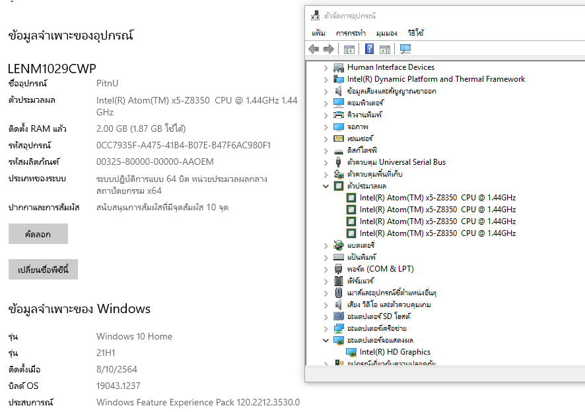Click the product ID 00325-80000-00000-AAOEM
The width and height of the screenshot is (585, 412).
[x=155, y=162]
